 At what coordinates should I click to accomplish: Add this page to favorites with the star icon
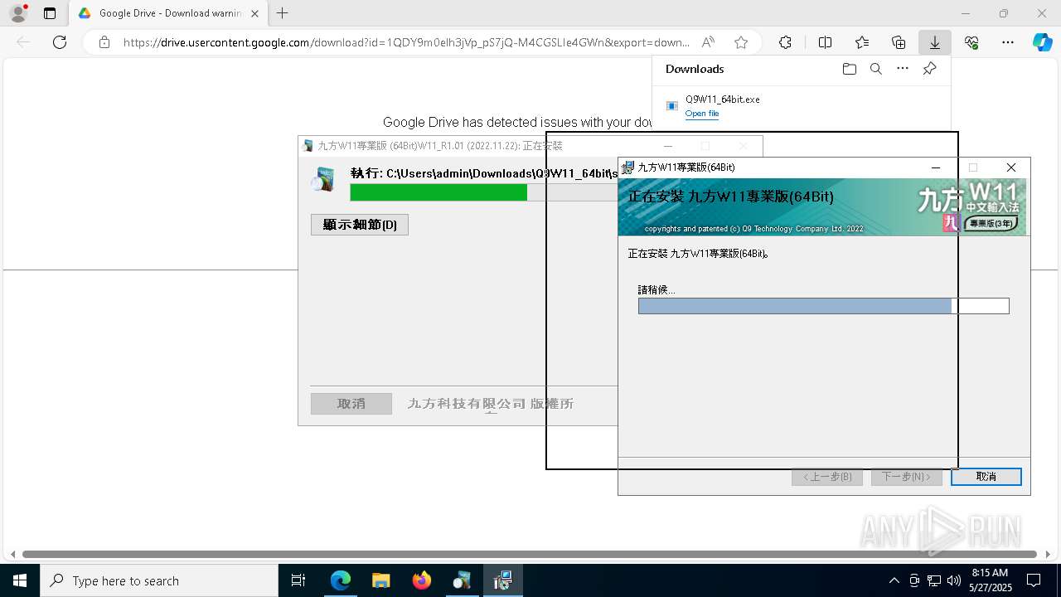coord(741,42)
